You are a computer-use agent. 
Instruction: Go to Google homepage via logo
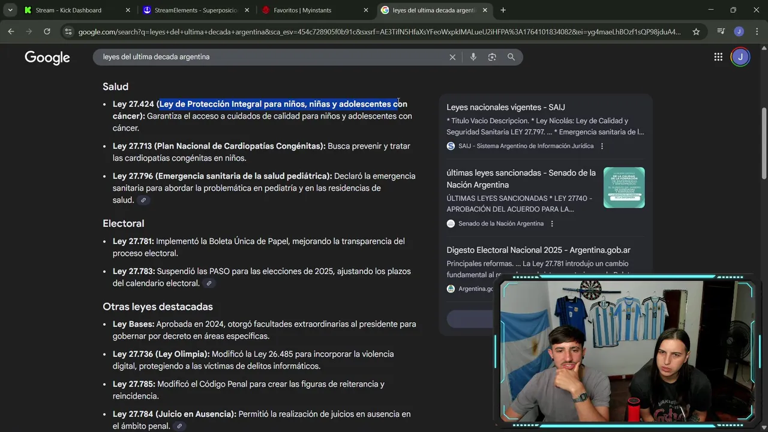47,58
